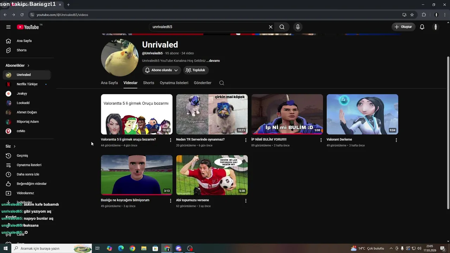Open 'Valorantta 5 li girmek' video thumbnail
The image size is (450, 253).
pos(137,114)
